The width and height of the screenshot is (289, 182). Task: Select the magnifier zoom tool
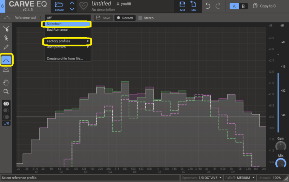[x=6, y=92]
